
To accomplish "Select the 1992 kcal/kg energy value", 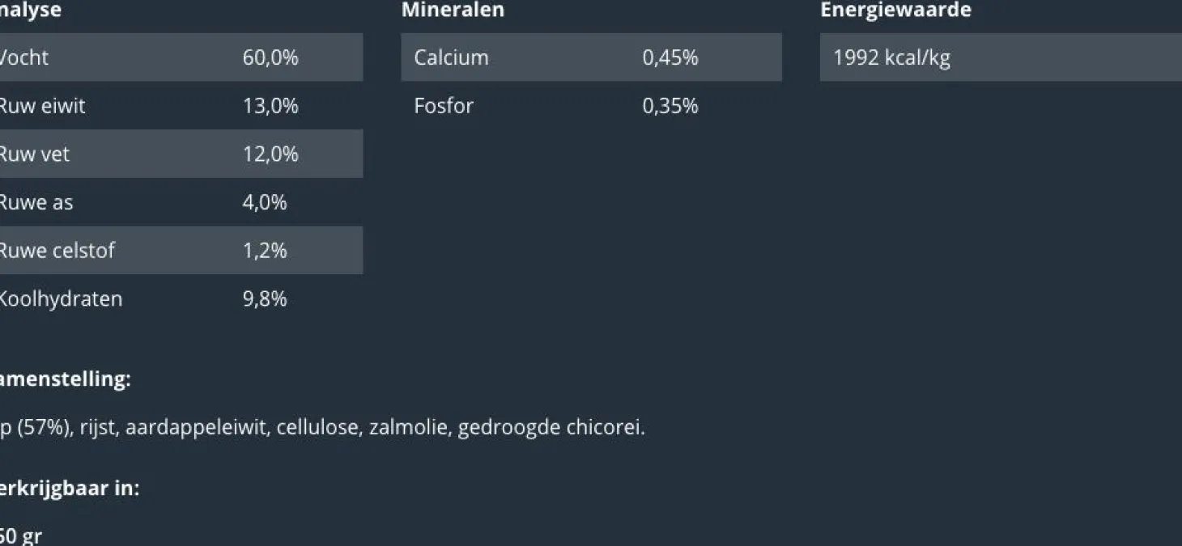I will coord(891,57).
